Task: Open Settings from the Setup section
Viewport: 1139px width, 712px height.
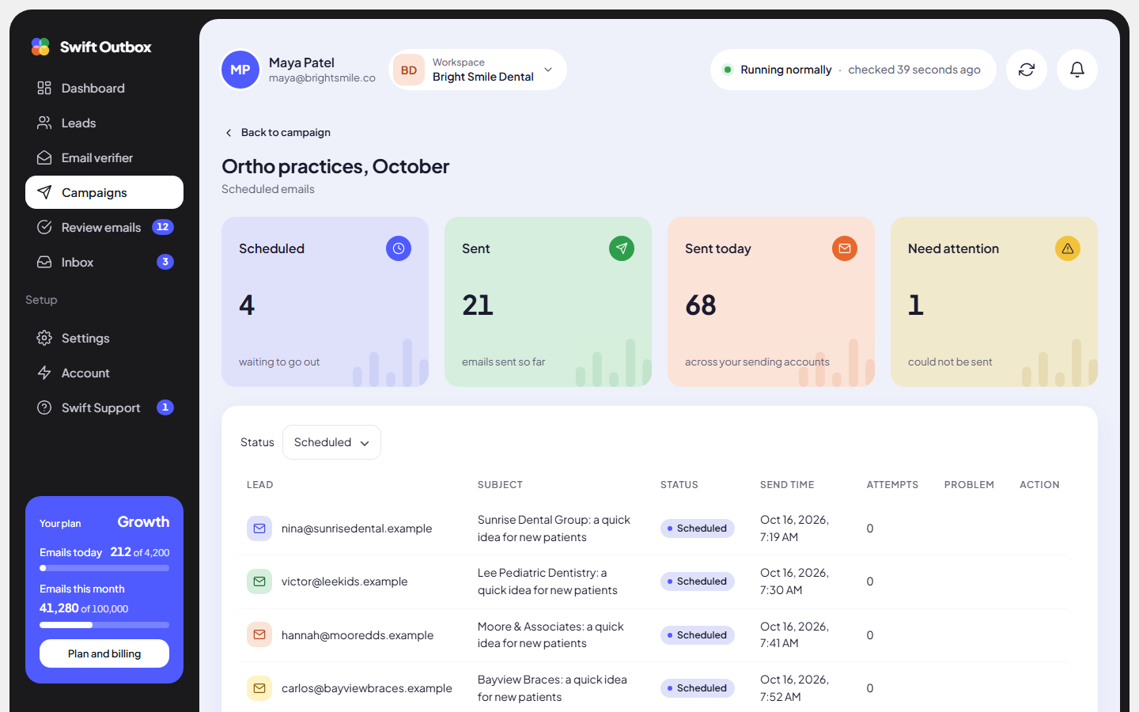Action: tap(104, 338)
